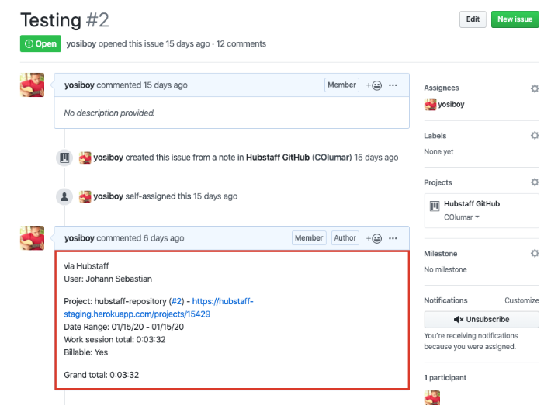Click the project board icon in timeline
The width and height of the screenshot is (558, 409).
click(x=65, y=158)
